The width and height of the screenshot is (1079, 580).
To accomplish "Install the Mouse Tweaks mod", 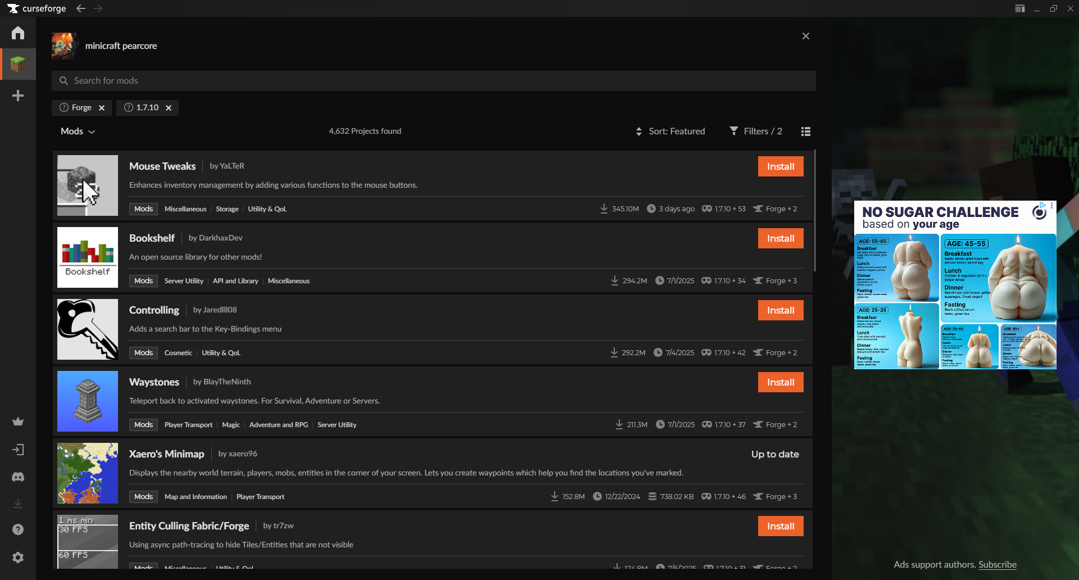I will [780, 166].
